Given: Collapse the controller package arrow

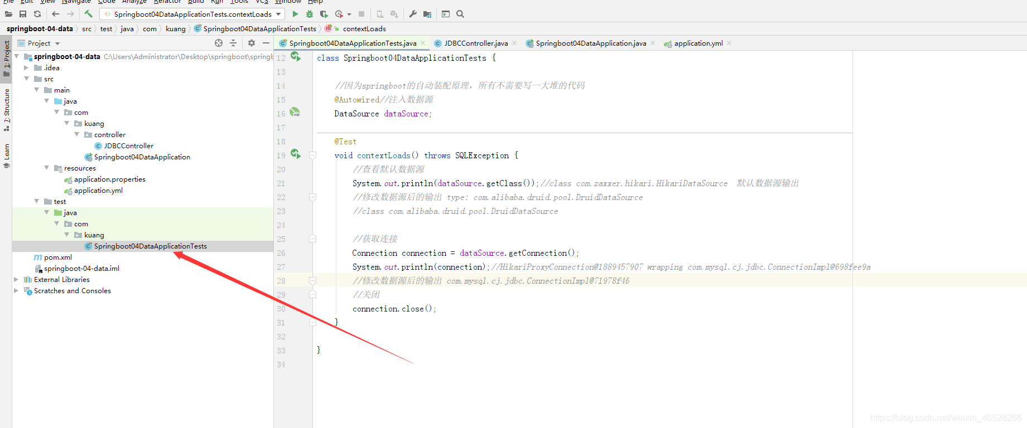Looking at the screenshot, I should click(76, 134).
